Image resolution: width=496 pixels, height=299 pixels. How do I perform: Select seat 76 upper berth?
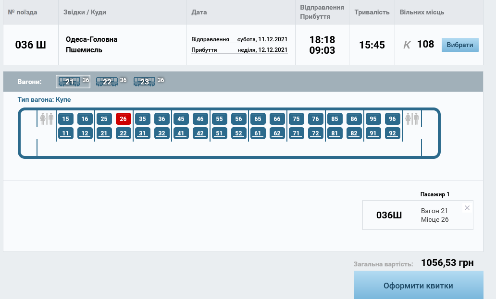[316, 119]
